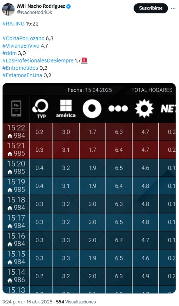This screenshot has width=179, height=306.
Task: Click the three-dots Telefe channel logo
Action: (x=118, y=109)
